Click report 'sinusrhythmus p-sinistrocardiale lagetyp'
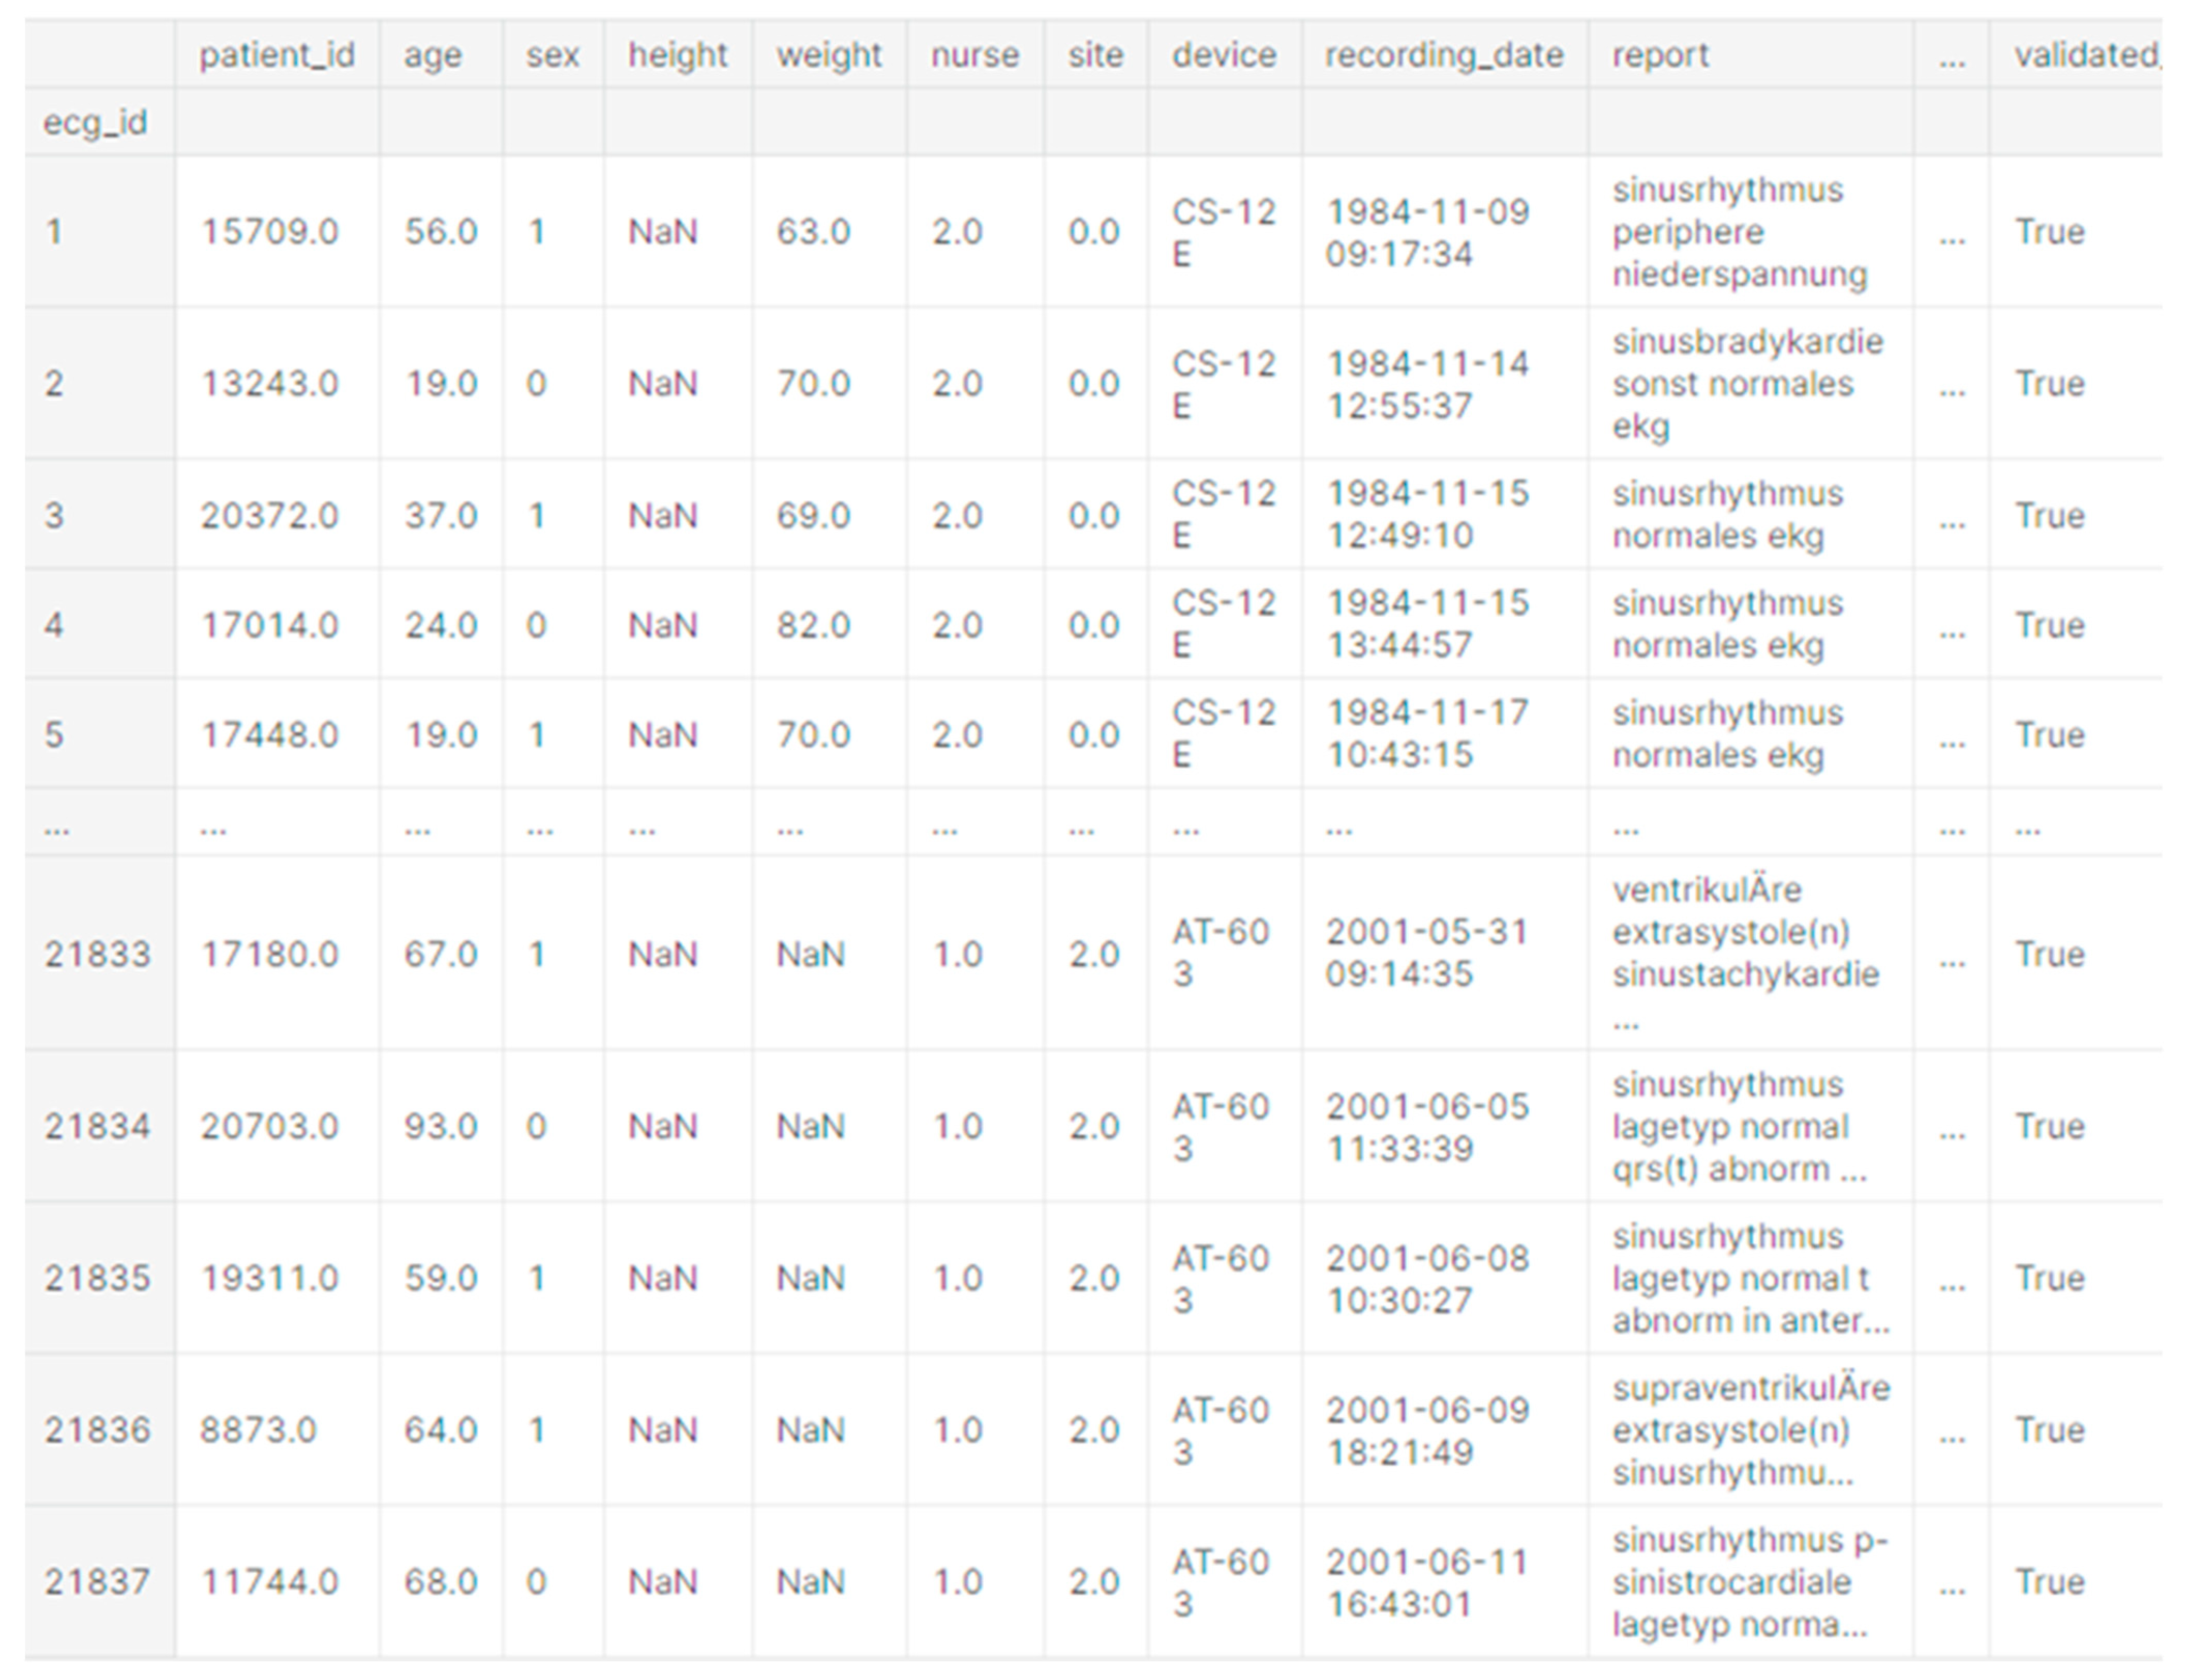This screenshot has width=2192, height=1680. [x=1750, y=1582]
